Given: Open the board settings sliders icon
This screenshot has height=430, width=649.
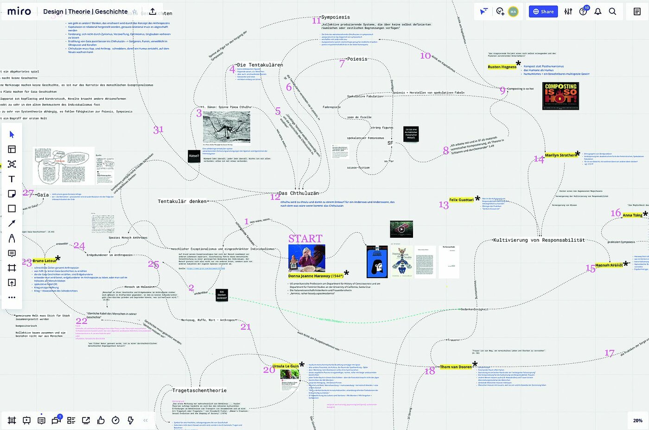Looking at the screenshot, I should click(x=568, y=12).
